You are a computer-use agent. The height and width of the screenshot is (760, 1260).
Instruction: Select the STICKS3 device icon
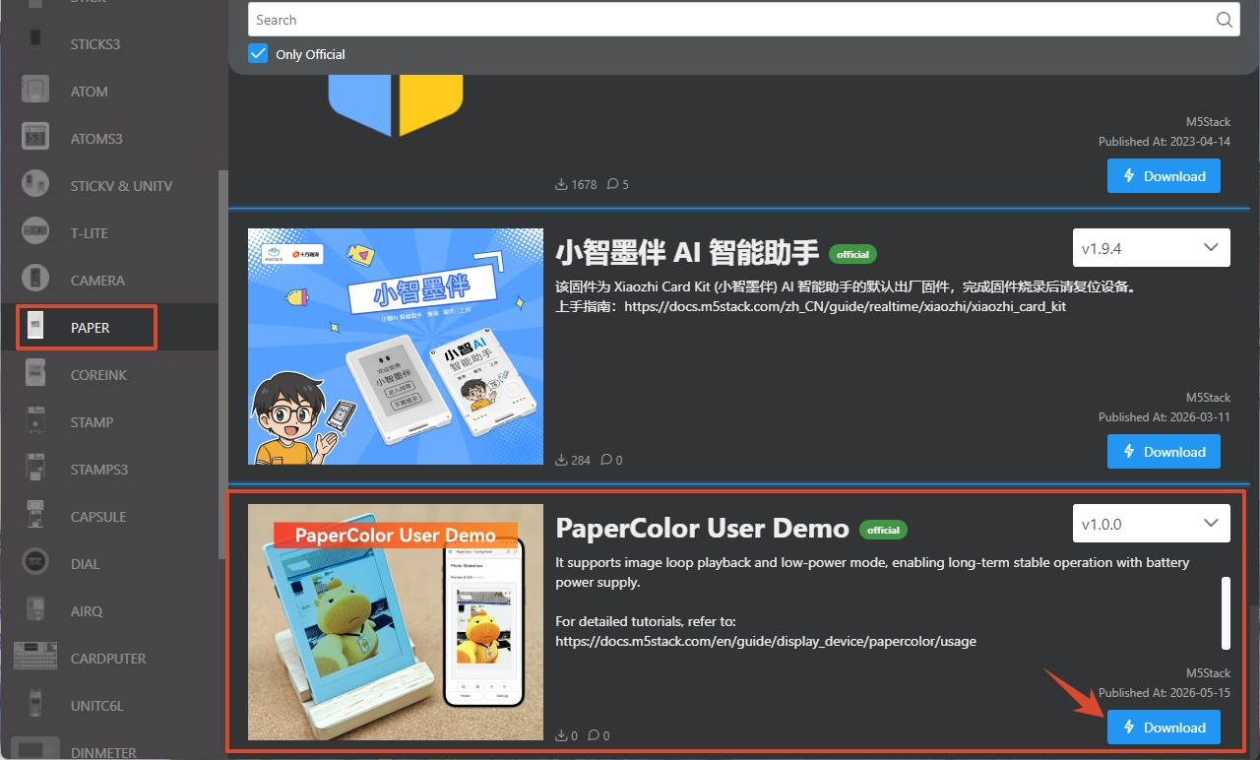(x=35, y=43)
